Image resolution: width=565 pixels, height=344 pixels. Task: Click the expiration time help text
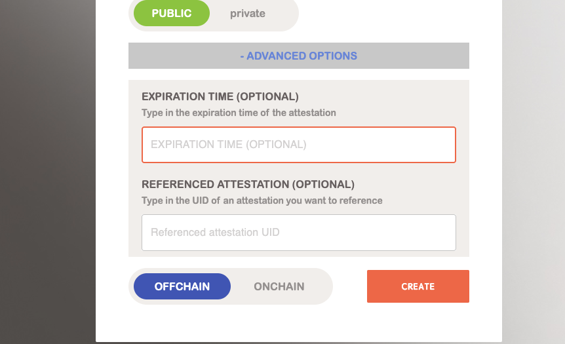pos(239,113)
